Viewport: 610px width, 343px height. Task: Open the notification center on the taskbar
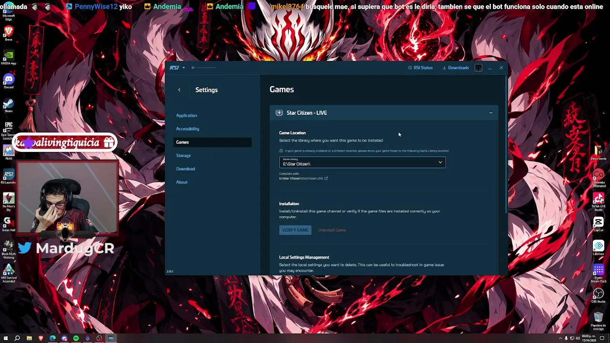click(x=602, y=339)
